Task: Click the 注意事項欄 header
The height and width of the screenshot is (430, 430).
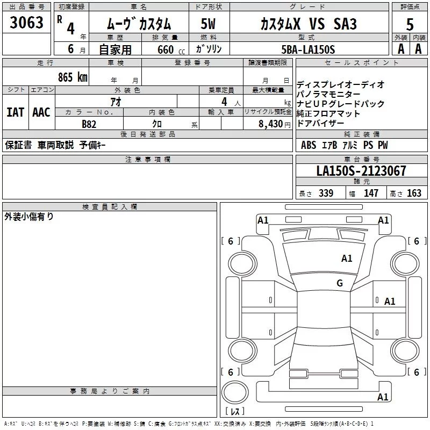Action: [x=147, y=159]
